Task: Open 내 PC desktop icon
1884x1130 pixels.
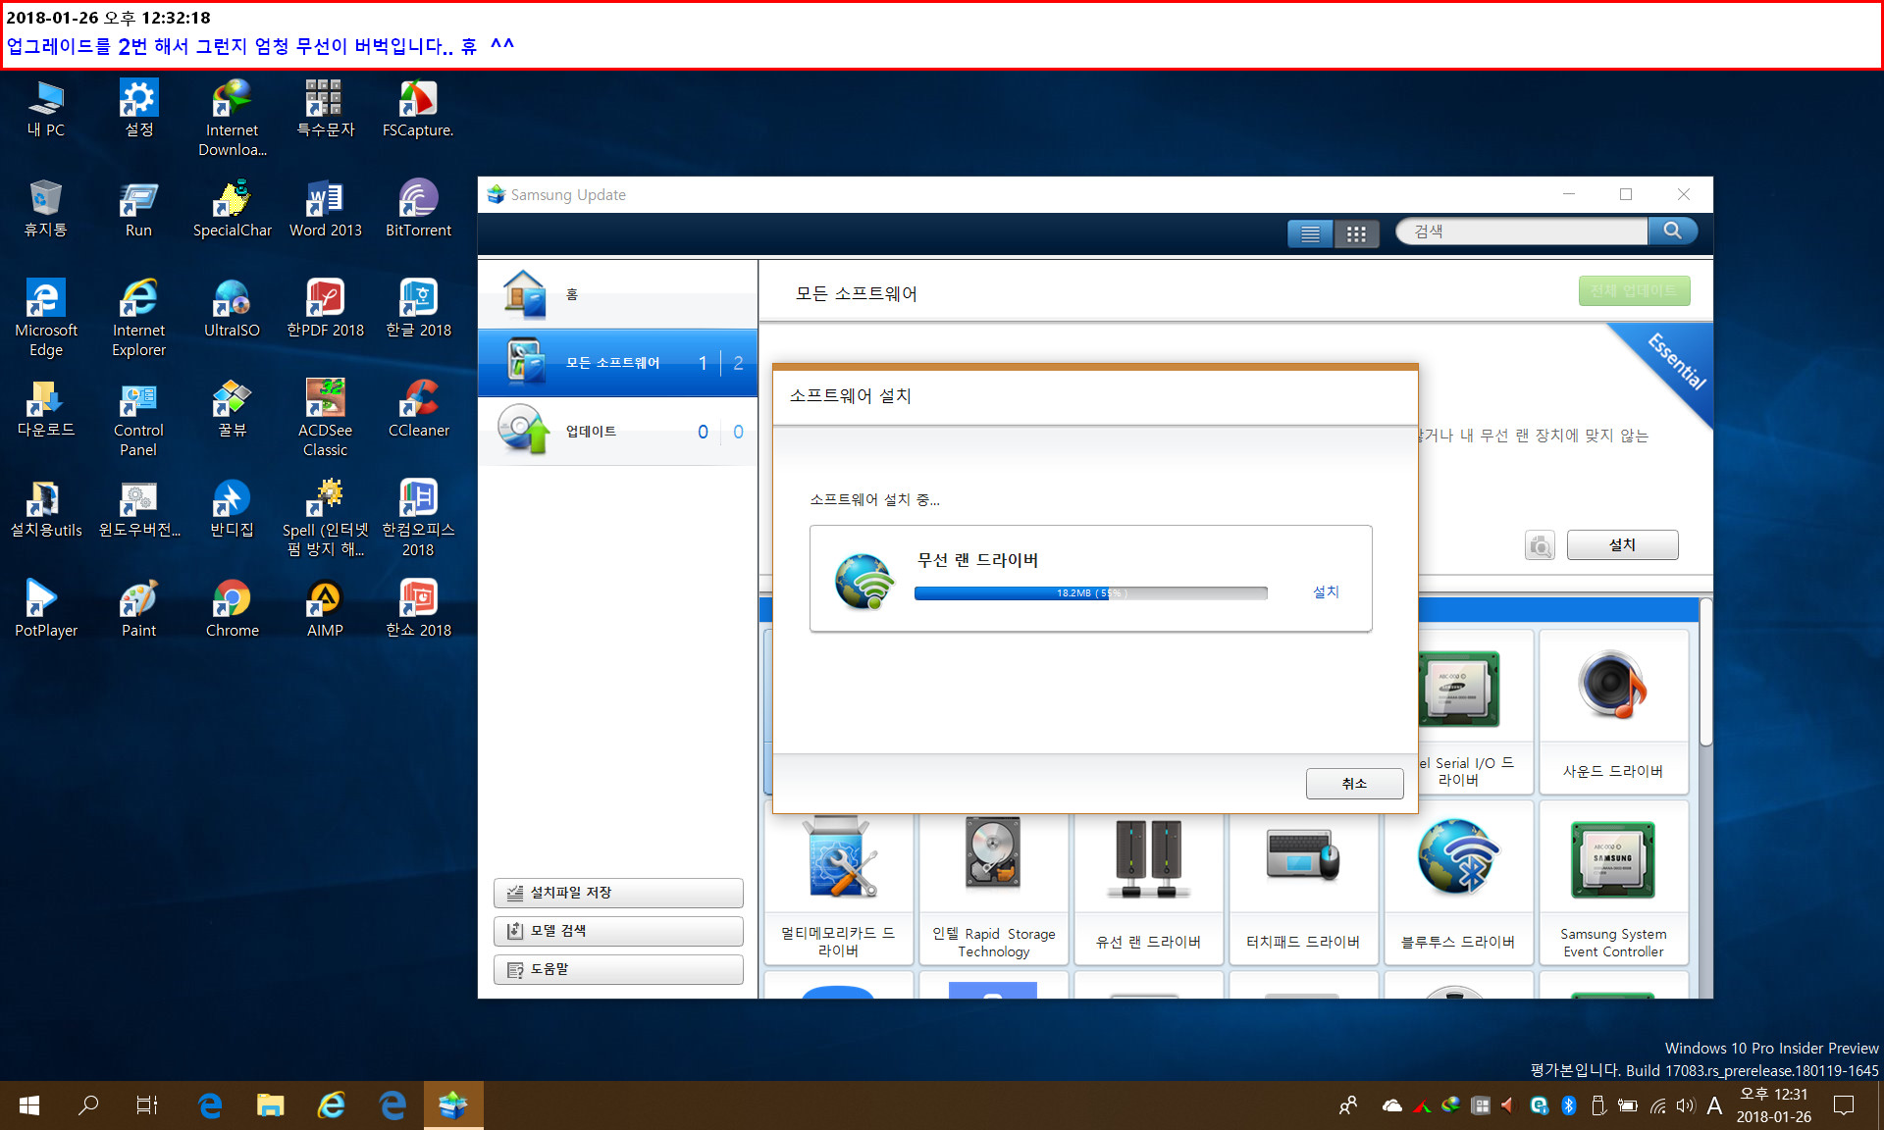Action: tap(46, 109)
